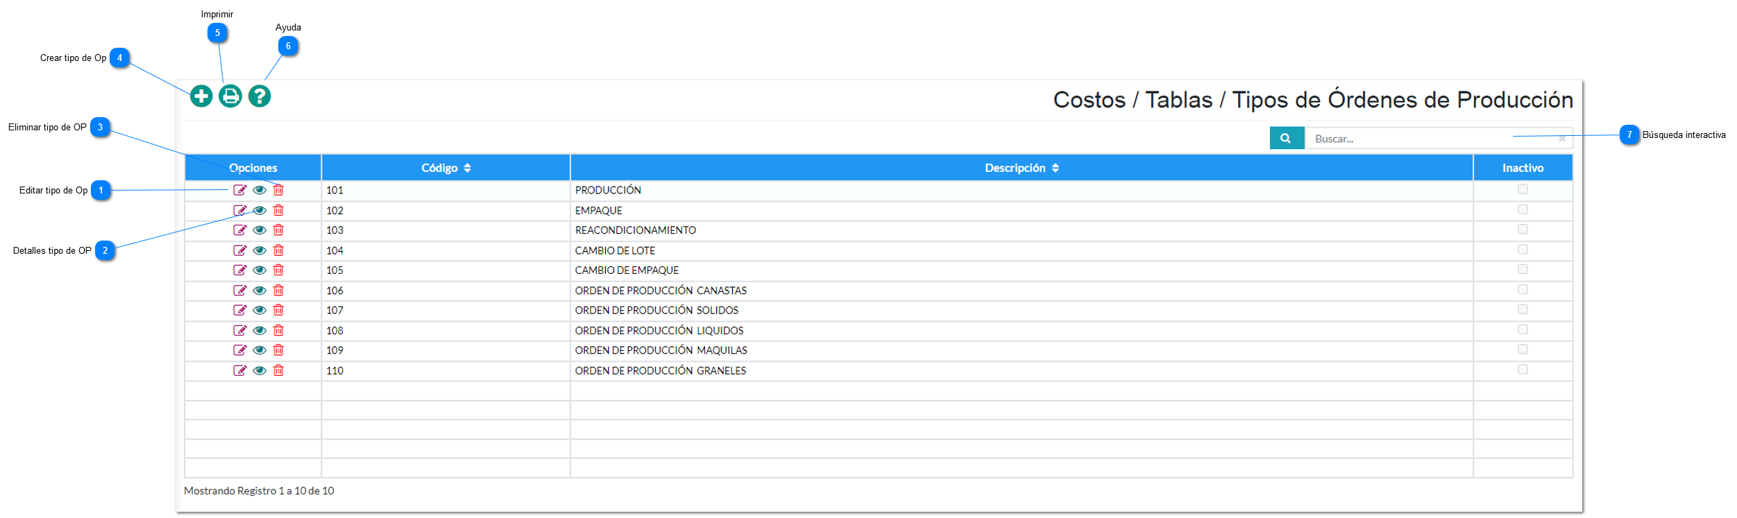This screenshot has width=1737, height=518.
Task: Edit row 108 LIQUIDOS
Action: tap(240, 331)
